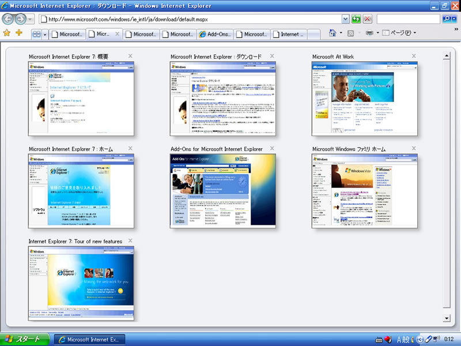Click the Print toolbar icon
The height and width of the screenshot is (346, 461).
pyautogui.click(x=369, y=33)
